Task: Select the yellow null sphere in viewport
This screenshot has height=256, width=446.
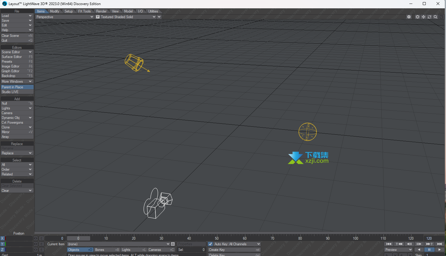Action: coord(308,132)
